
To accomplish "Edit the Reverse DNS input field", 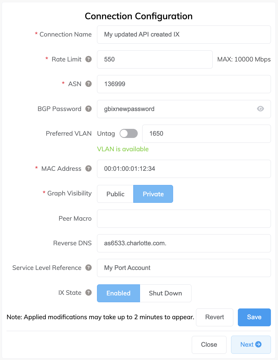I will coord(184,243).
